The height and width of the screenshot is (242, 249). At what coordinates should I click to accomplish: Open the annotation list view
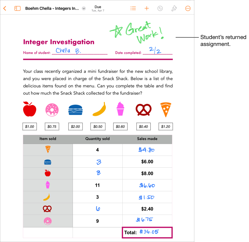133,8
